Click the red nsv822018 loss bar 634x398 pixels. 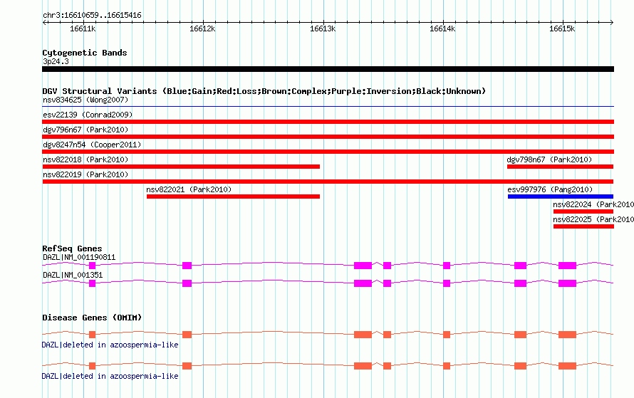pyautogui.click(x=181, y=167)
